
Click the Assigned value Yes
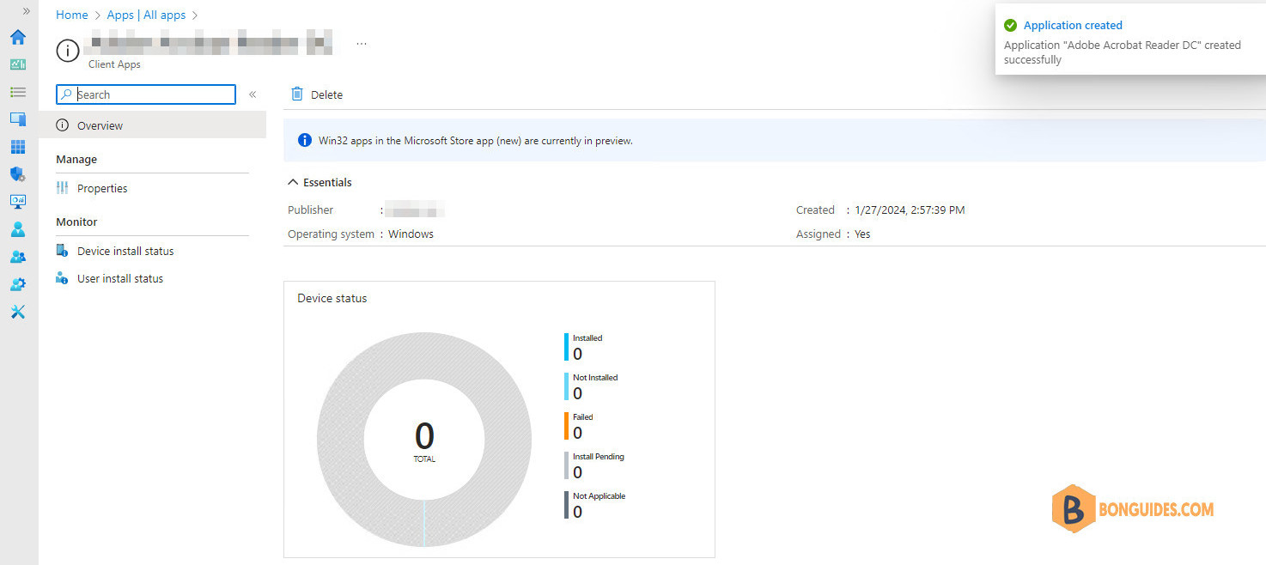tap(862, 234)
